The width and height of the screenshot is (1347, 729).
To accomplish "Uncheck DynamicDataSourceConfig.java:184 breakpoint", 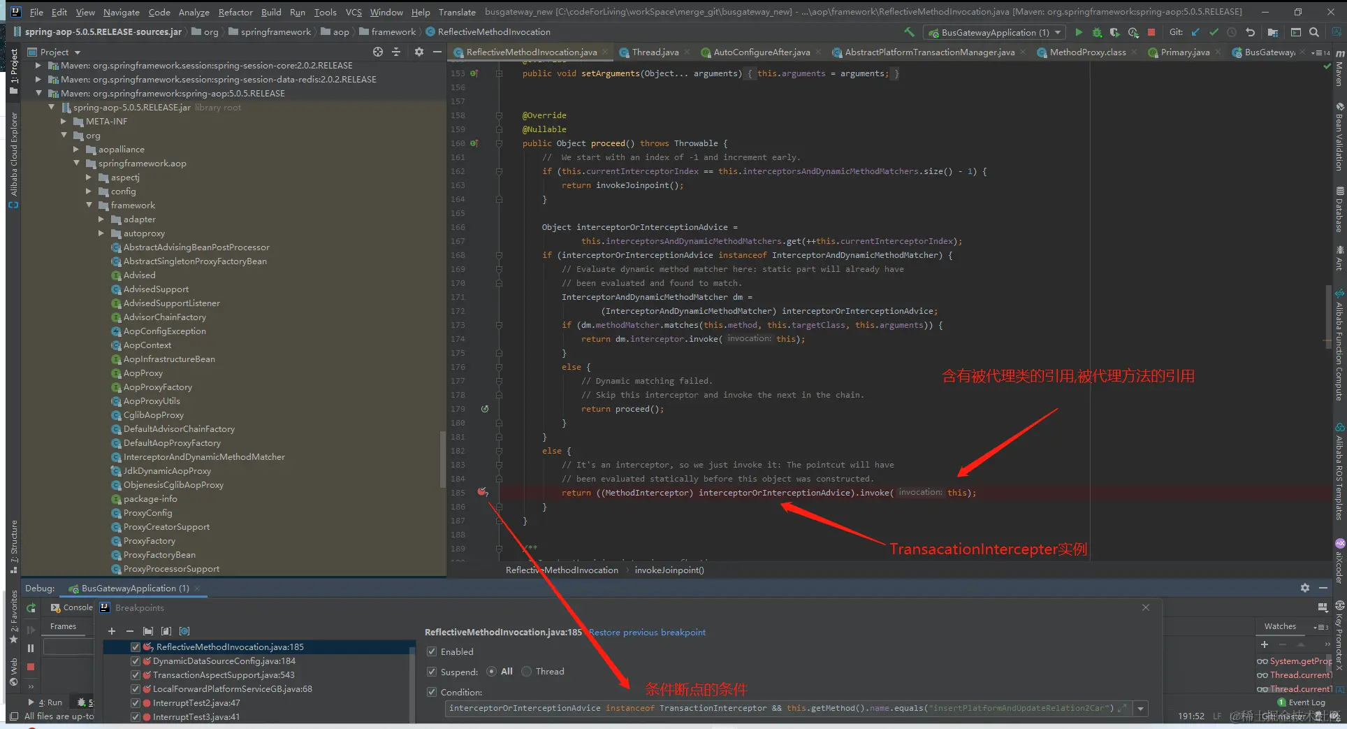I will (136, 661).
